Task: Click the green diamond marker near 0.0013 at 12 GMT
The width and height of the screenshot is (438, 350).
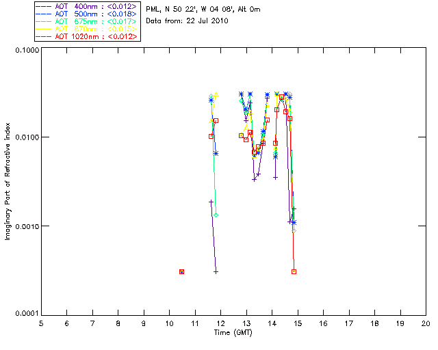Action: point(216,215)
